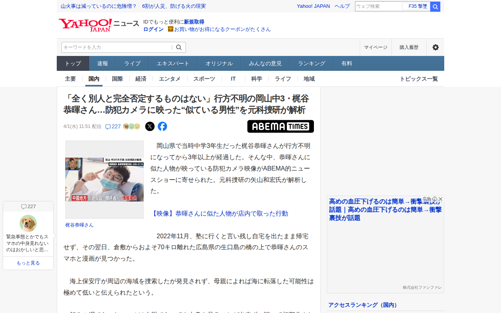Select the 国内 category
501x313 pixels.
(x=94, y=79)
